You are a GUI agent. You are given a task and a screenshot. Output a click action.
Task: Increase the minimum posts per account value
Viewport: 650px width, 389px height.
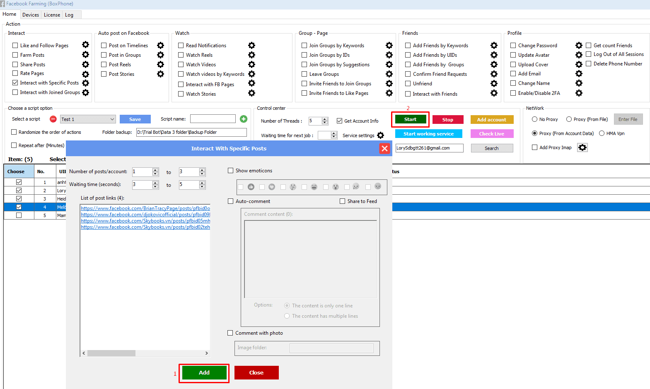(155, 170)
